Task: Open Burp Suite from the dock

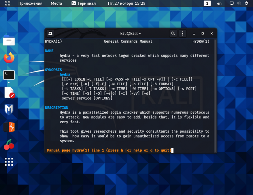Action: (9, 127)
